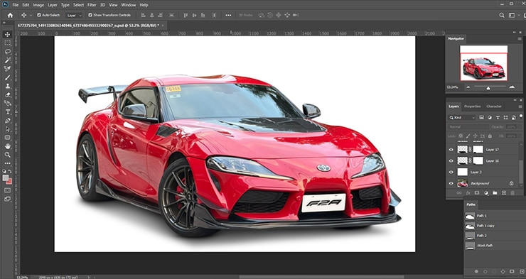Create a new group folder
Viewport: 526px width, 279px height.
click(x=495, y=193)
